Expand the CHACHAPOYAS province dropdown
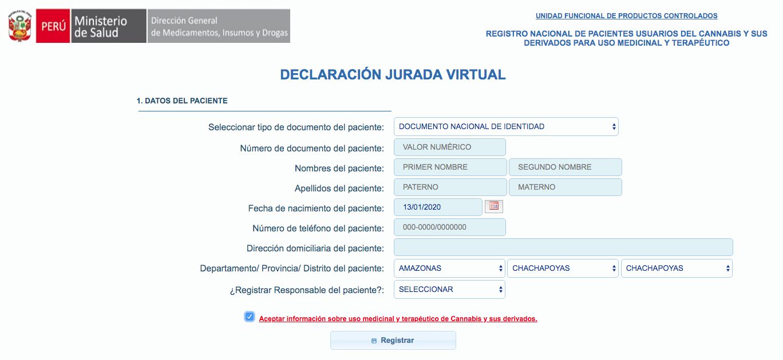Viewport: 783px width, 360px height. [563, 268]
